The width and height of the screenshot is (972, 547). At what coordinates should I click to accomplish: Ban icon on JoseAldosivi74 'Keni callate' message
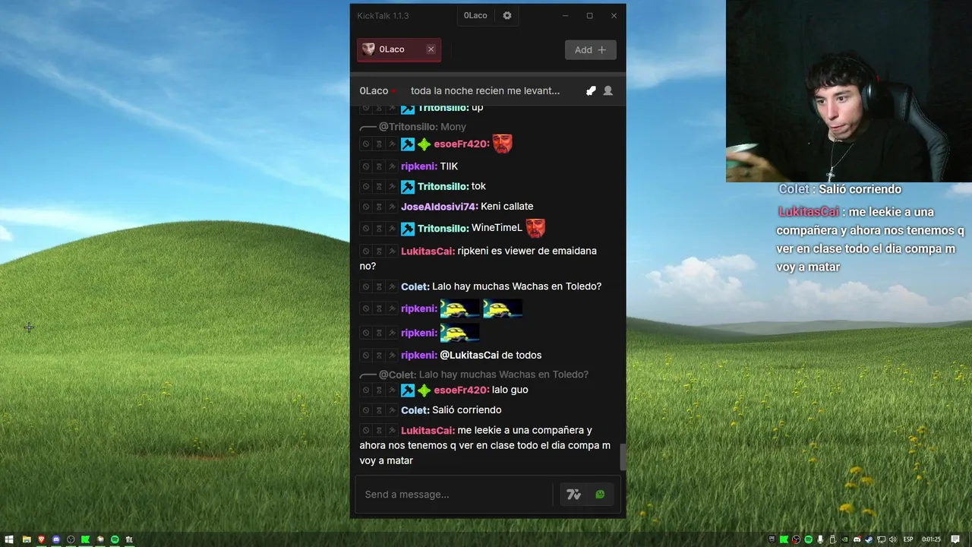click(365, 207)
